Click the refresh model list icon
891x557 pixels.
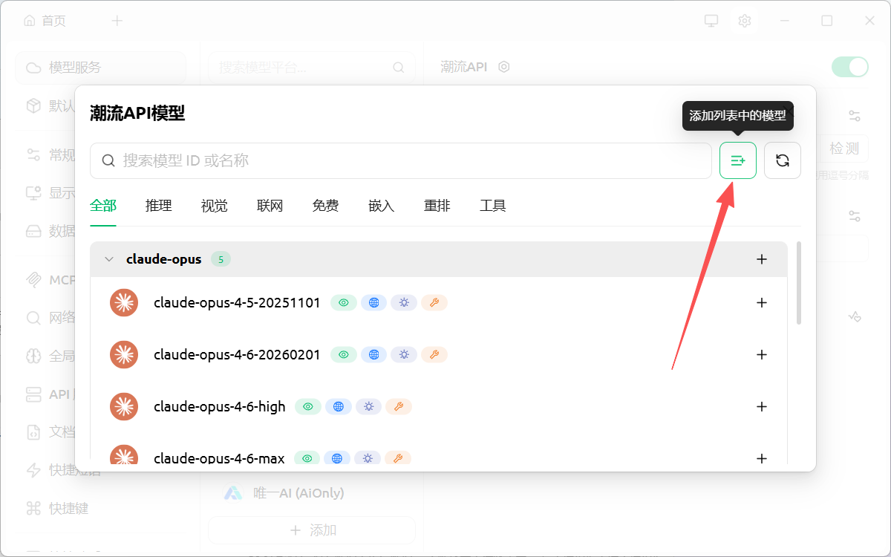coord(782,160)
